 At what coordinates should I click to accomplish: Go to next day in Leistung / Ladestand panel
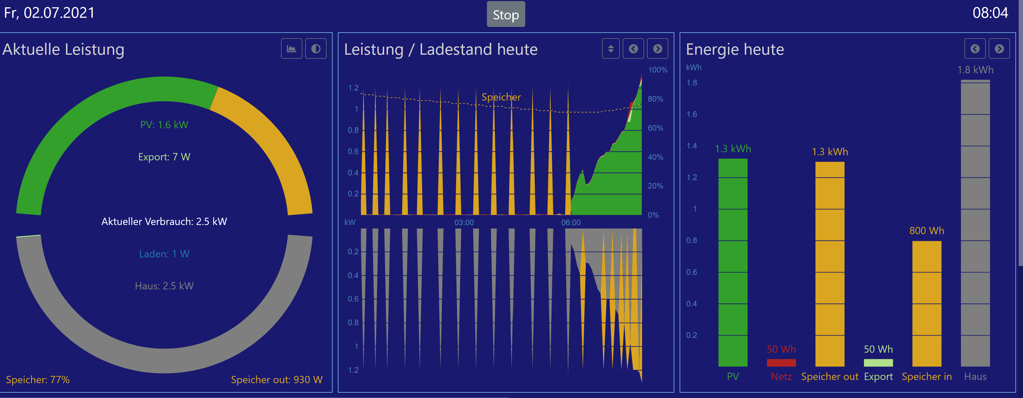click(657, 49)
